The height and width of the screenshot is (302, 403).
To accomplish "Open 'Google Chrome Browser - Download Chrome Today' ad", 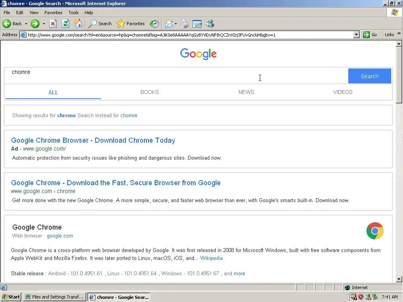I will (x=93, y=140).
